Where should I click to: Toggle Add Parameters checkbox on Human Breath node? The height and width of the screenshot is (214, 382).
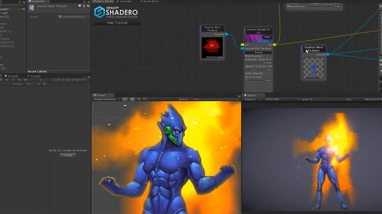click(x=247, y=56)
